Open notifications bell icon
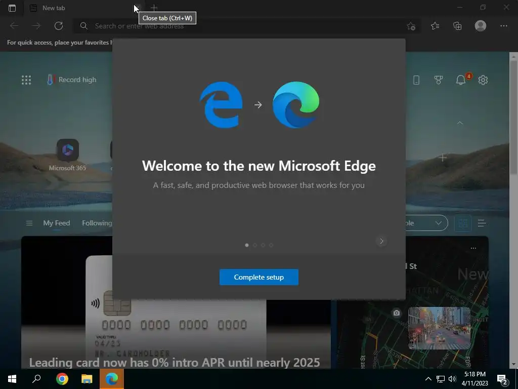The image size is (518, 389). coord(461,80)
